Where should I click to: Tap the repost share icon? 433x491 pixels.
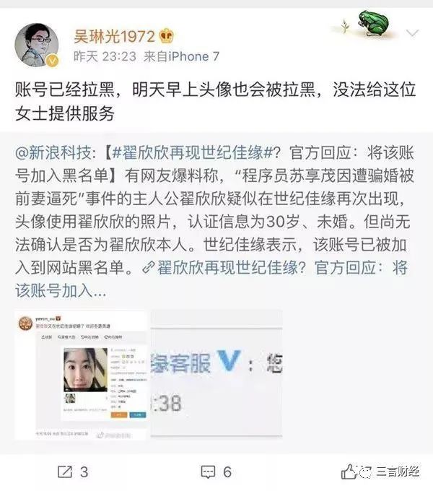pos(65,472)
